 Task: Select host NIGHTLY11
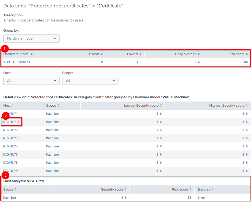(x=11, y=122)
